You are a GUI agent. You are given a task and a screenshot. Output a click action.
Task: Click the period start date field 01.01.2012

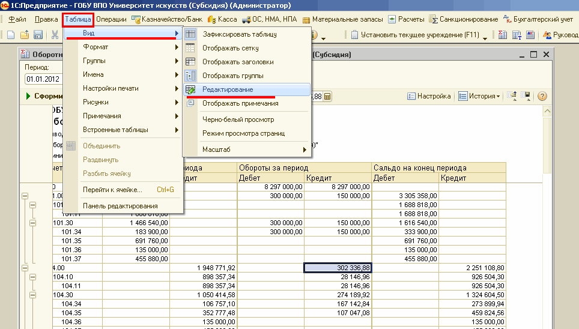point(42,79)
